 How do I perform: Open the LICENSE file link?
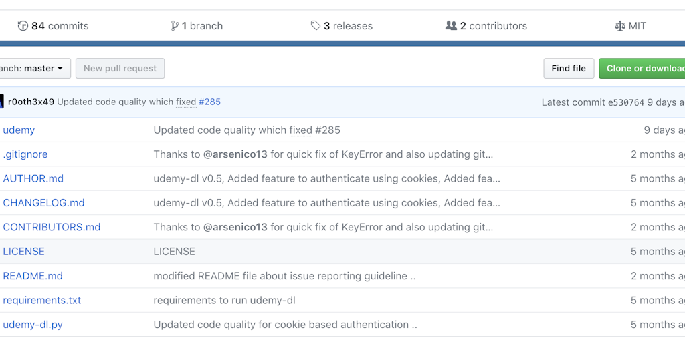(x=23, y=252)
